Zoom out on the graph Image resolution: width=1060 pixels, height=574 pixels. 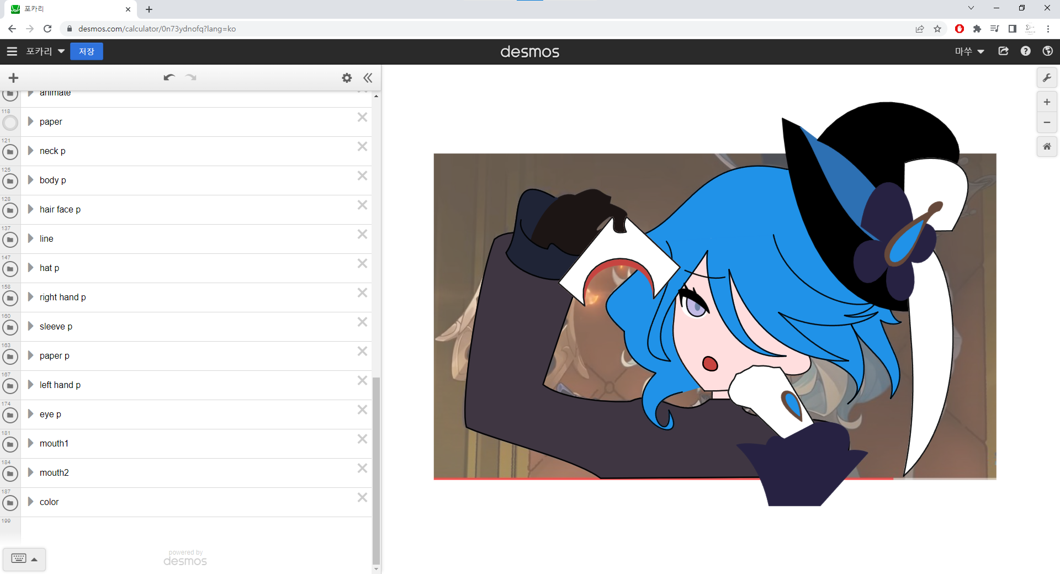[1047, 123]
